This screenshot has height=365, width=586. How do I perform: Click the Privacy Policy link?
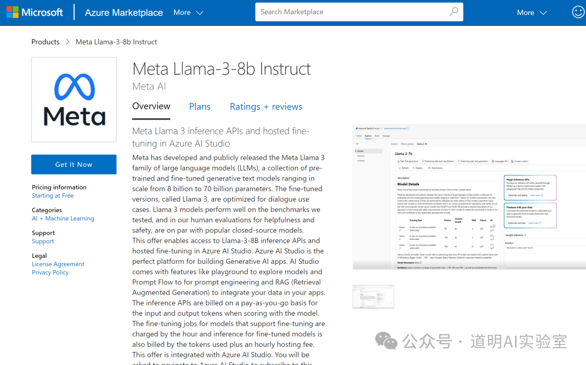point(50,272)
